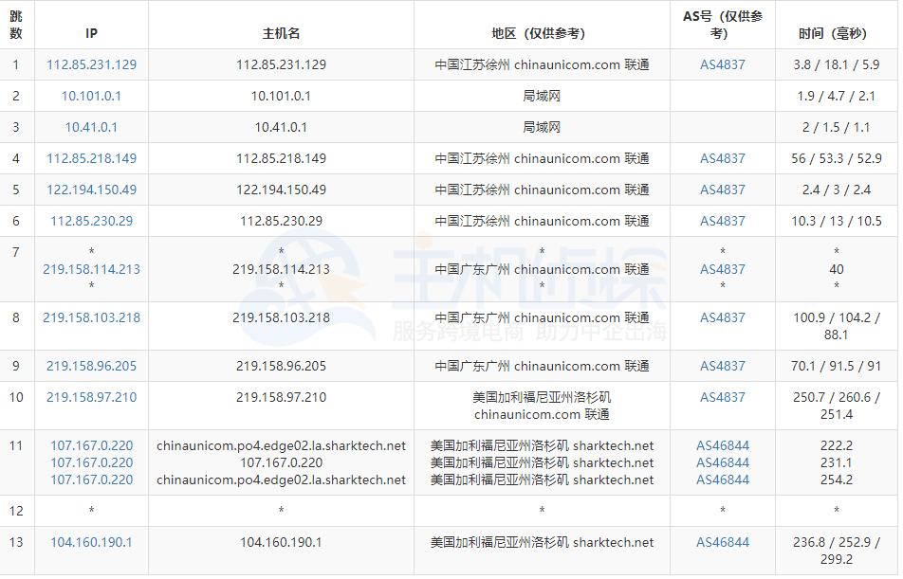Select the 10.41.0.1 link on hop 3

click(92, 127)
